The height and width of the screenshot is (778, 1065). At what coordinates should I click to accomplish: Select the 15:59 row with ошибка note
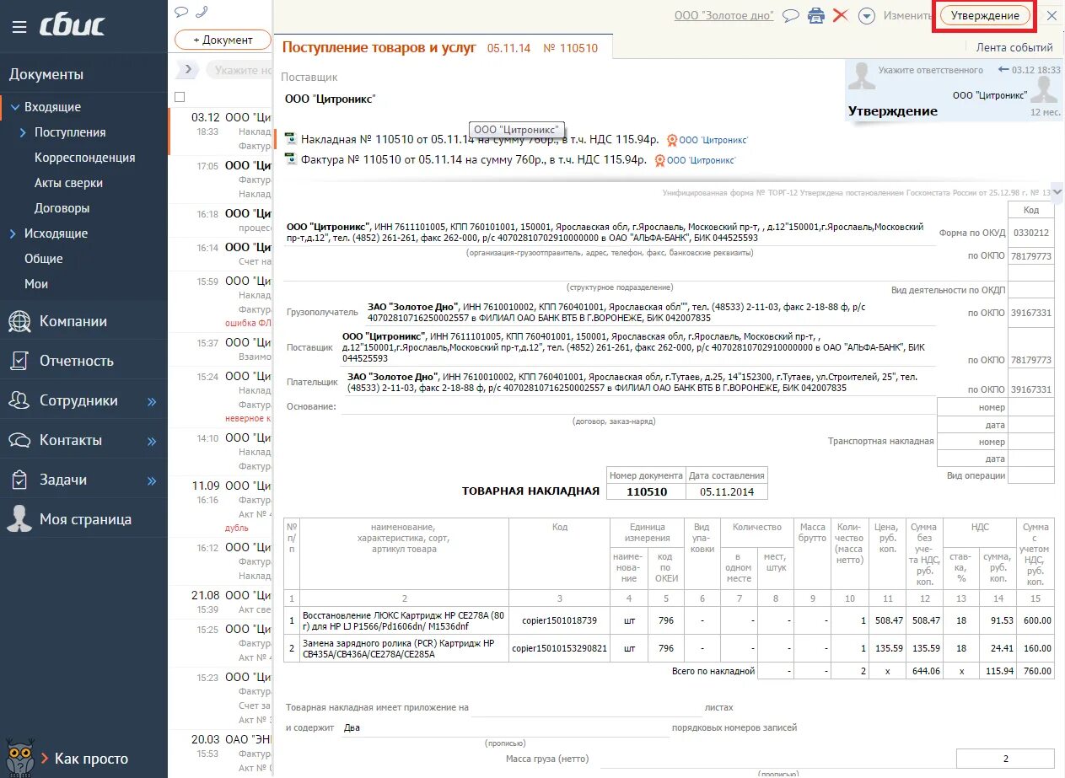221,302
